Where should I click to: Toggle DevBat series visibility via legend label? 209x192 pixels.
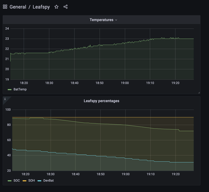[48, 180]
